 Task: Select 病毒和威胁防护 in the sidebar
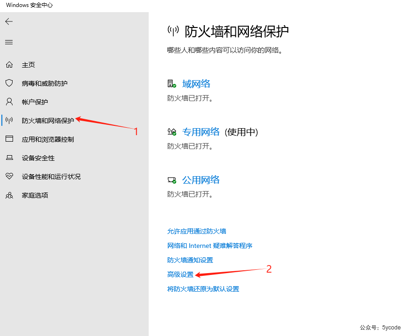tap(45, 83)
